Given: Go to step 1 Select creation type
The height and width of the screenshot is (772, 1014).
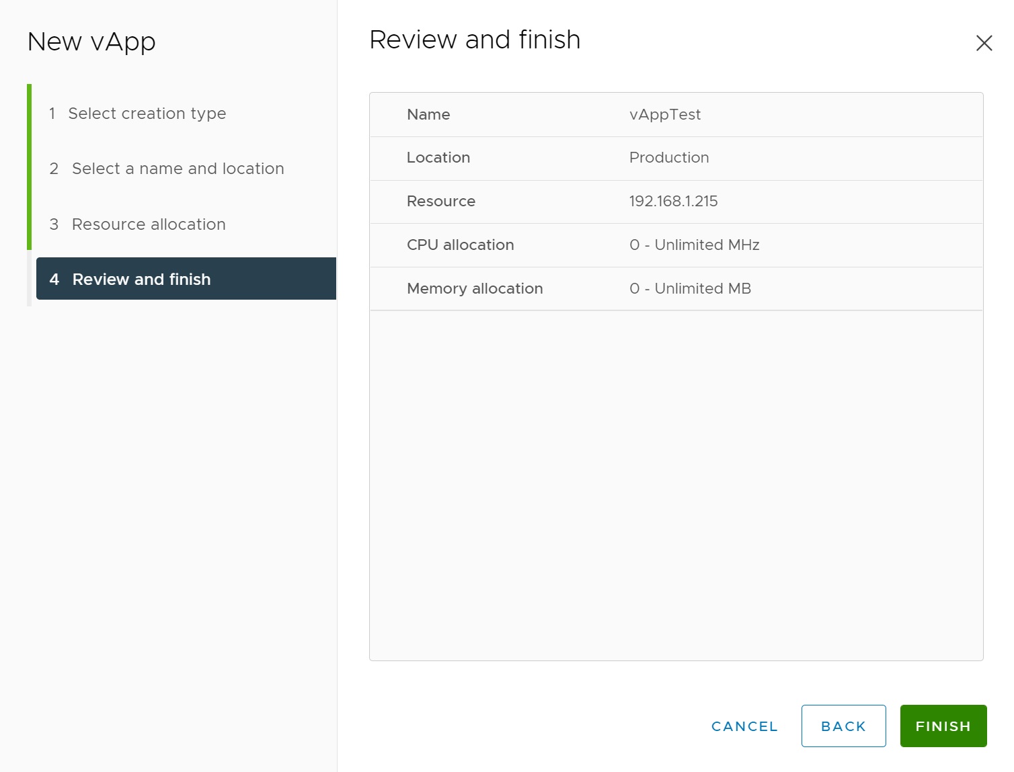Looking at the screenshot, I should [147, 114].
